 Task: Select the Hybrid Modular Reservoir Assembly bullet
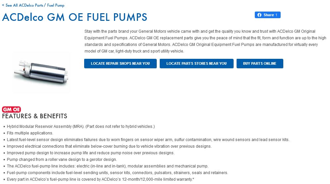81,127
